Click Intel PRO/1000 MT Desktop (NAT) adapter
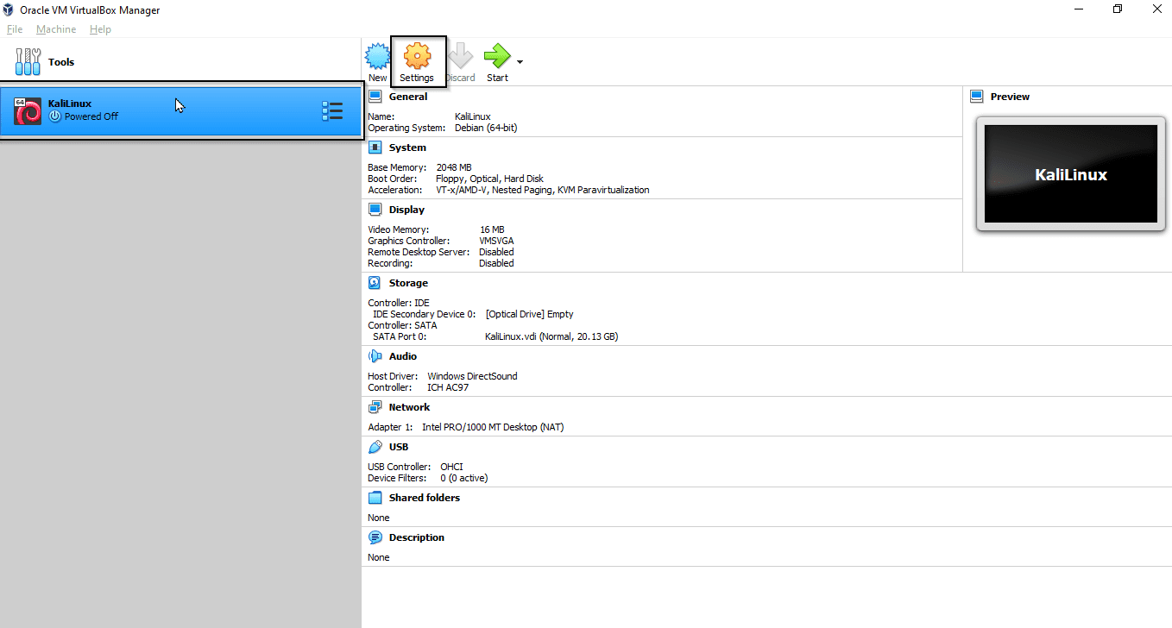The image size is (1172, 628). click(x=493, y=427)
